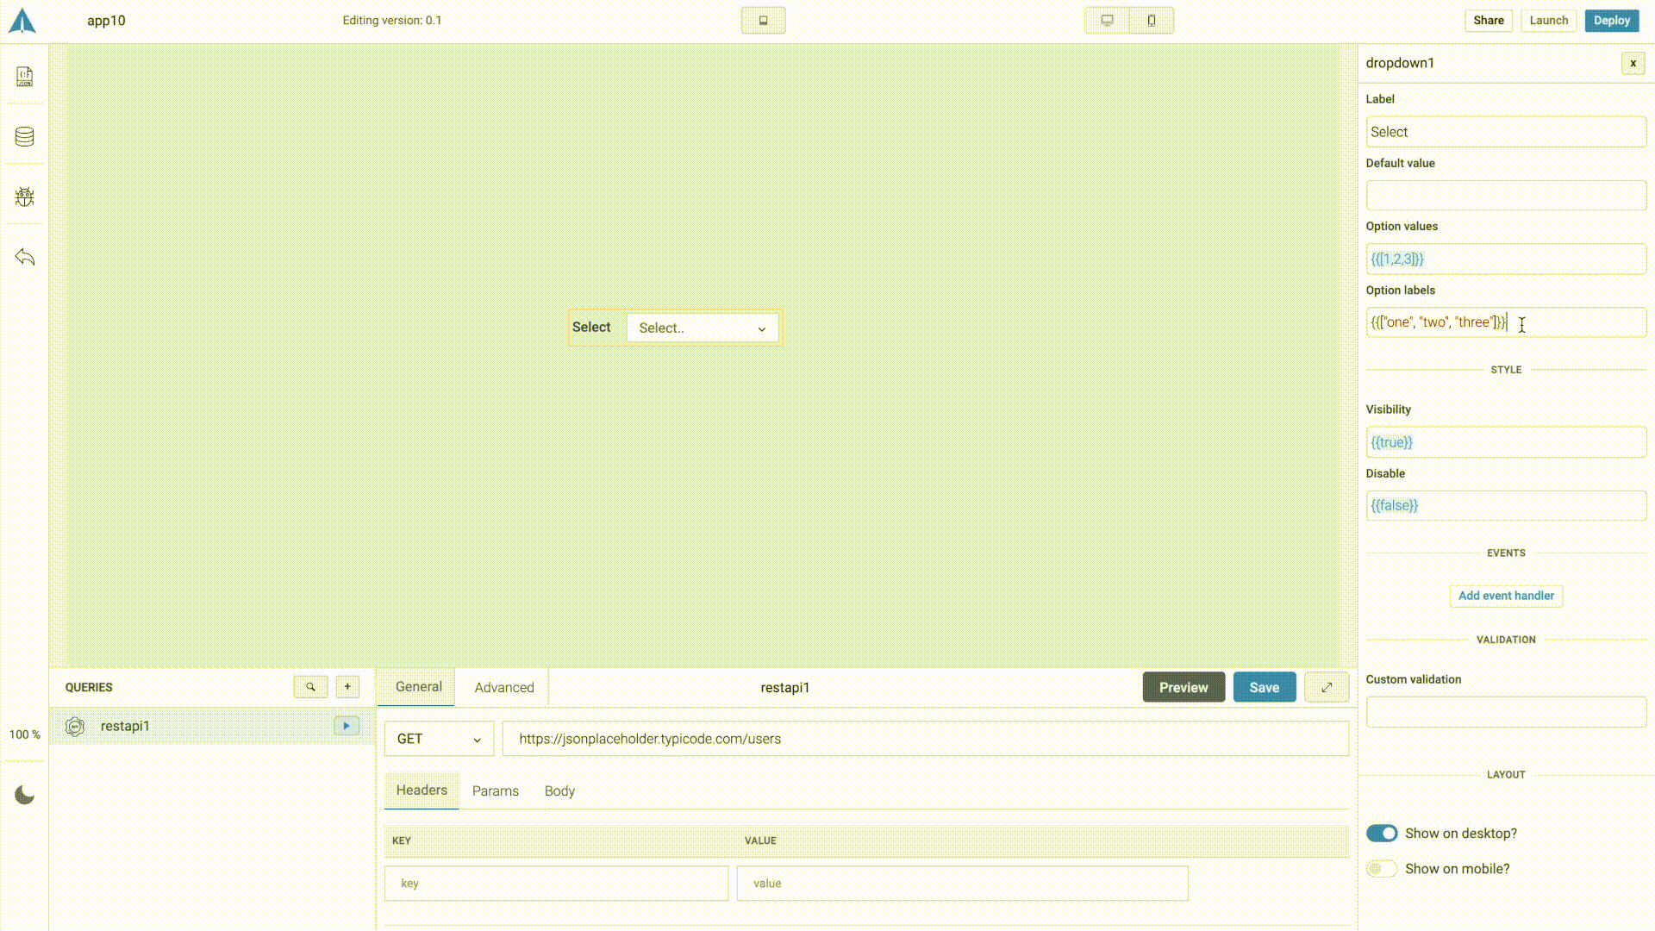Switch to the Advanced query tab
Viewport: 1655px width, 931px height.
tap(504, 688)
